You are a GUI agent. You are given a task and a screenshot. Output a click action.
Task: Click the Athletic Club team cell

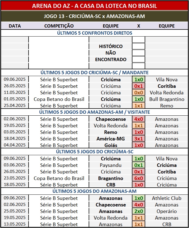point(167,198)
